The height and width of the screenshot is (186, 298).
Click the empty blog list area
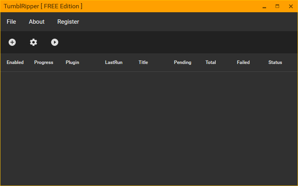149,126
